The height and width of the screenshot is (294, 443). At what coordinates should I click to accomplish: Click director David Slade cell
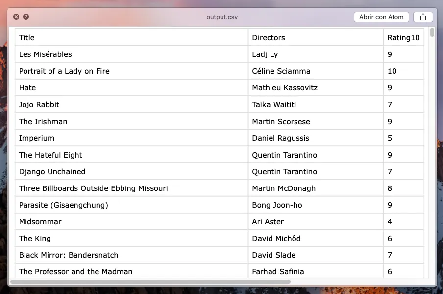click(316, 255)
